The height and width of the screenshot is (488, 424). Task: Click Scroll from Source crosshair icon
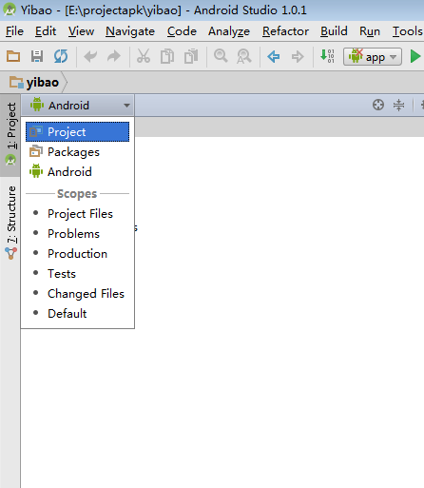[378, 105]
